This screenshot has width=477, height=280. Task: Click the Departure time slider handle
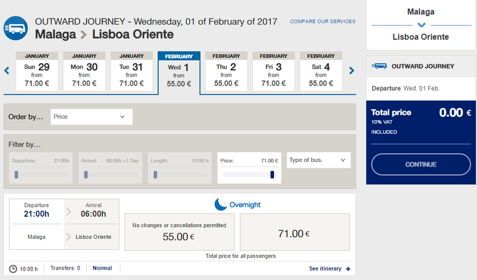16,174
